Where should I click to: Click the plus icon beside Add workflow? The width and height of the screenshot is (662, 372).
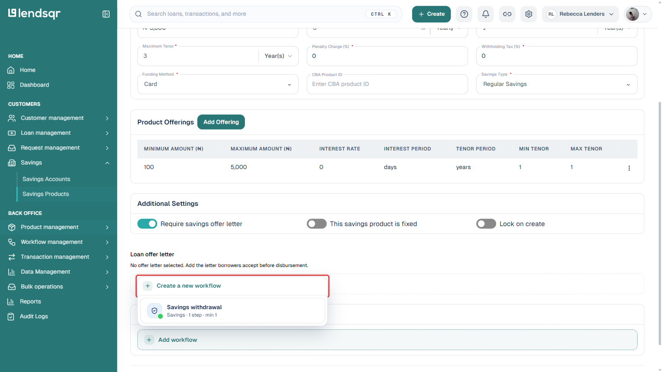coord(149,340)
